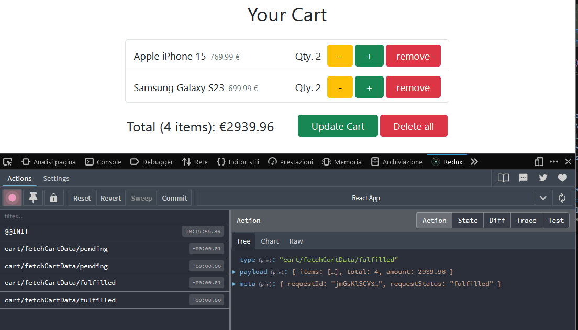Switch the inspector to Trace view
Viewport: 578px width, 330px height.
click(x=526, y=221)
